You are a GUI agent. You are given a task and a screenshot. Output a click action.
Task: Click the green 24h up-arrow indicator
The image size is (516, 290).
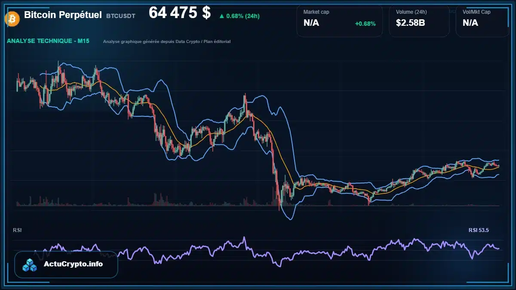tap(221, 16)
